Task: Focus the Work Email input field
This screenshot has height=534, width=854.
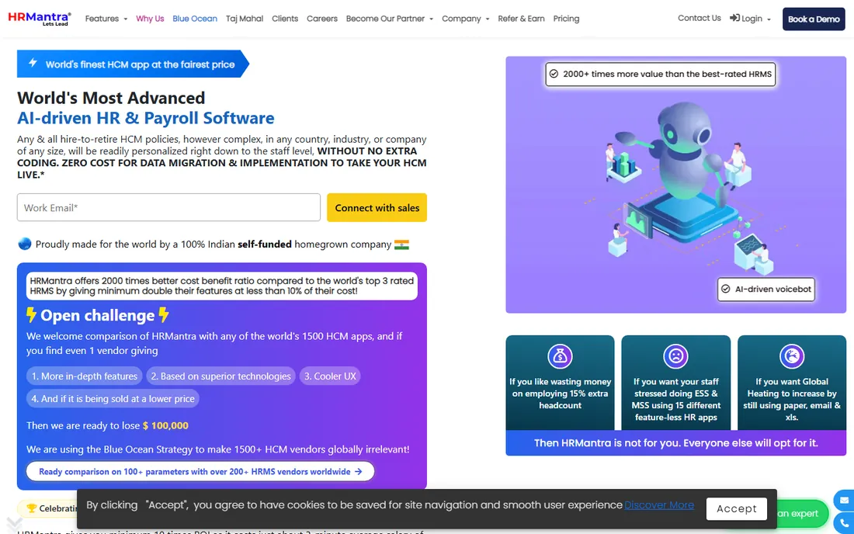Action: (x=168, y=207)
